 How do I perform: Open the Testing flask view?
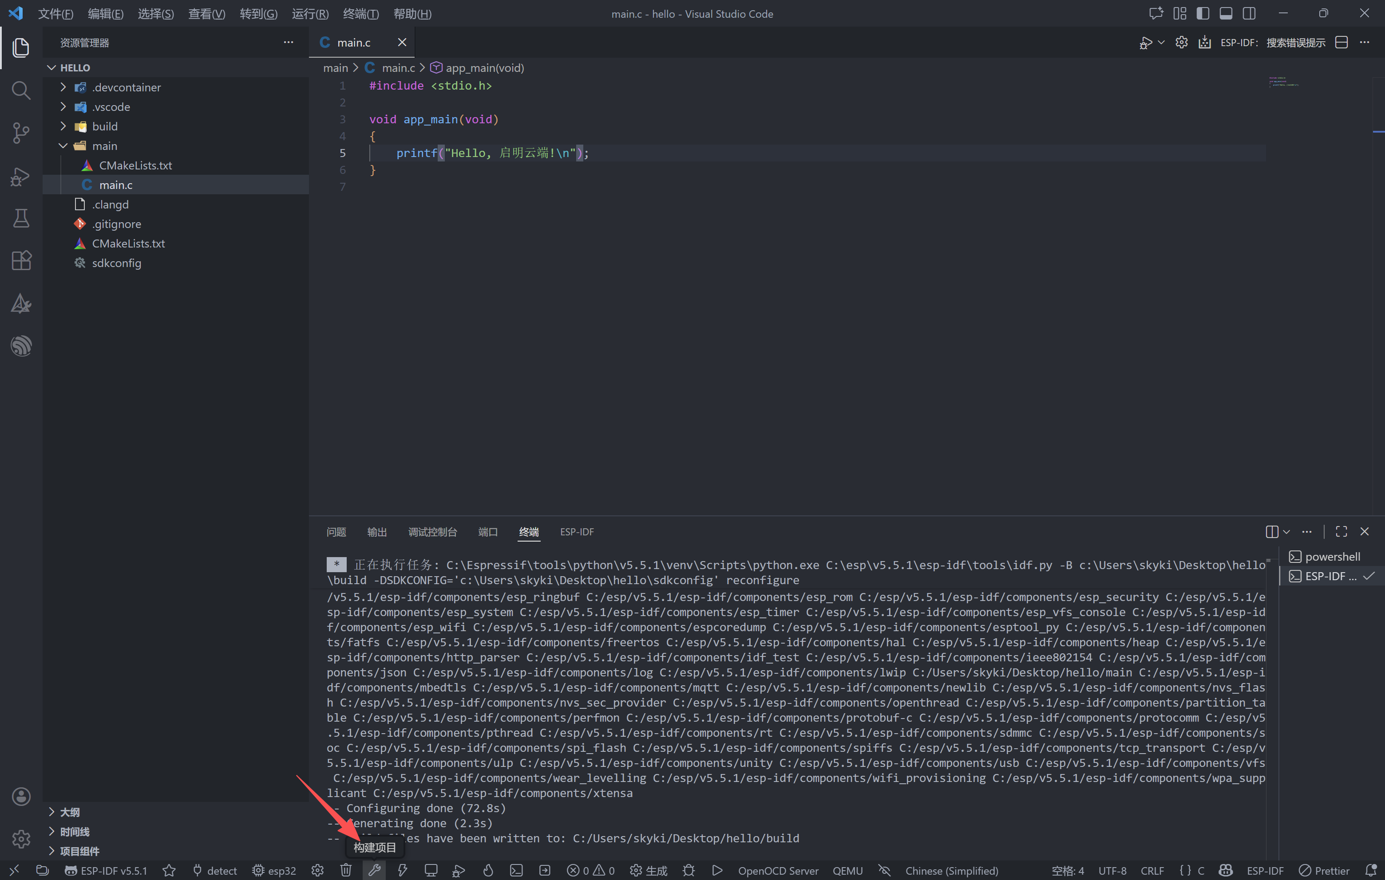click(x=21, y=218)
